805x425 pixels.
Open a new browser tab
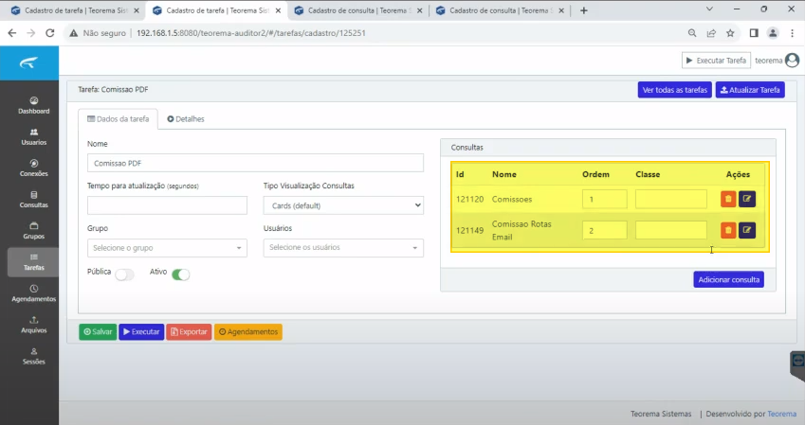click(584, 10)
